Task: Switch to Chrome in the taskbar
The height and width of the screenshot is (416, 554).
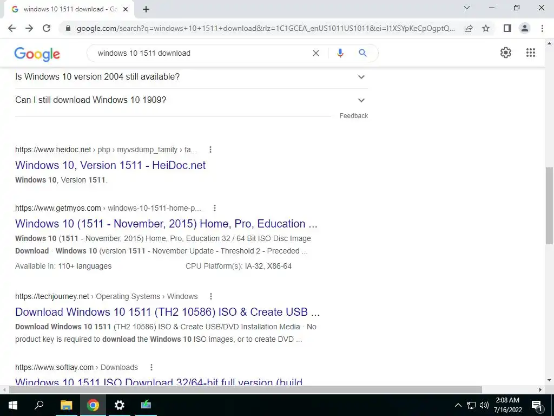Action: click(93, 405)
